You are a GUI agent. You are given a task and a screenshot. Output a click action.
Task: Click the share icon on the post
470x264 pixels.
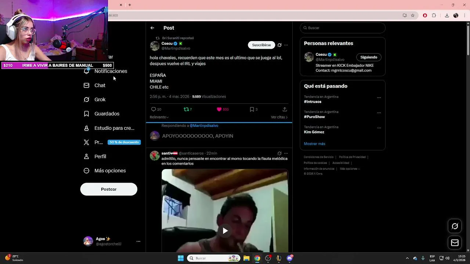[285, 109]
